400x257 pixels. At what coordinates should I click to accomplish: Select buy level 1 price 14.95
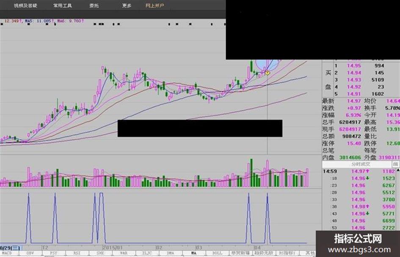(x=354, y=66)
